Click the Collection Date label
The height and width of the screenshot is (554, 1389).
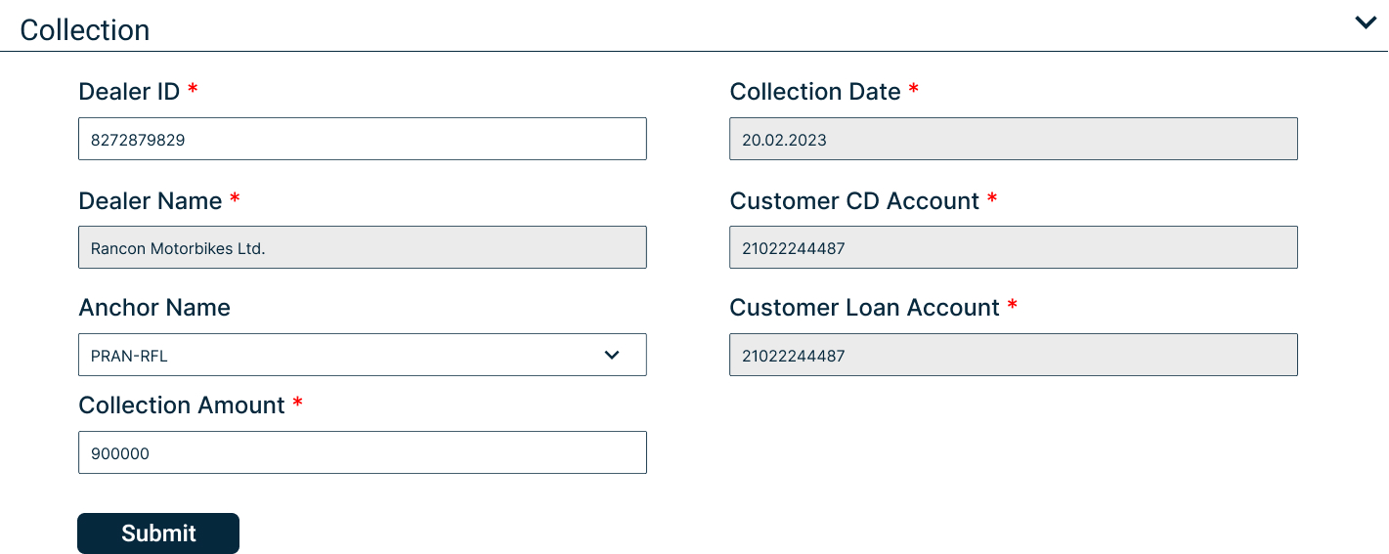(x=815, y=92)
